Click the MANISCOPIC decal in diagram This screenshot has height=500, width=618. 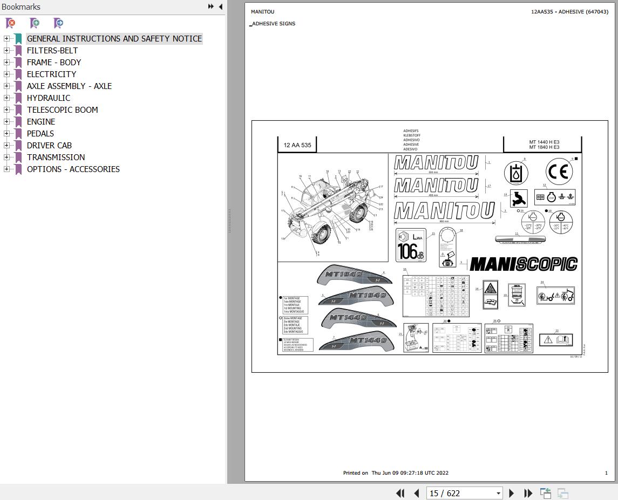point(524,264)
